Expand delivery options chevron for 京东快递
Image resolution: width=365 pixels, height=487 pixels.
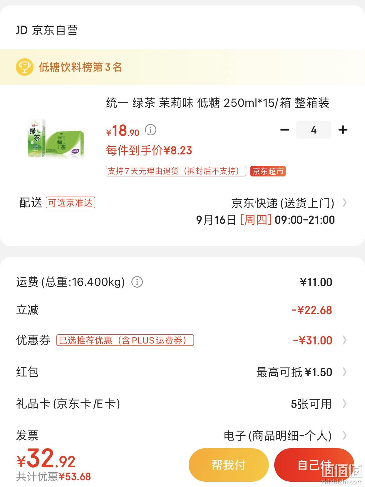[x=345, y=203]
